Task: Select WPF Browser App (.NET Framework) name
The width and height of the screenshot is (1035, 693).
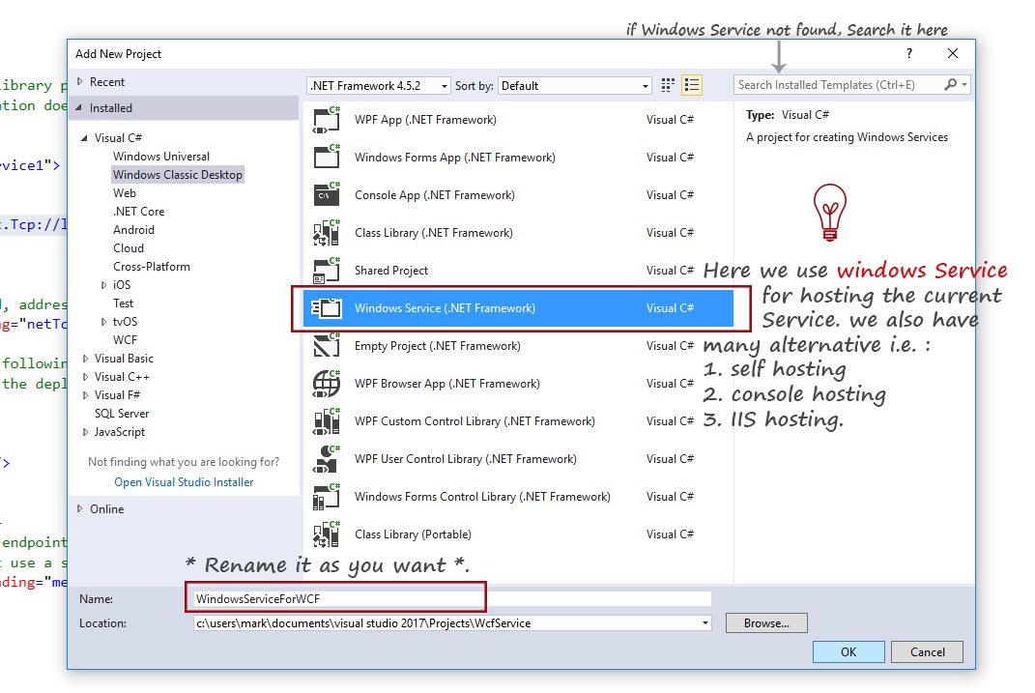Action: [446, 384]
